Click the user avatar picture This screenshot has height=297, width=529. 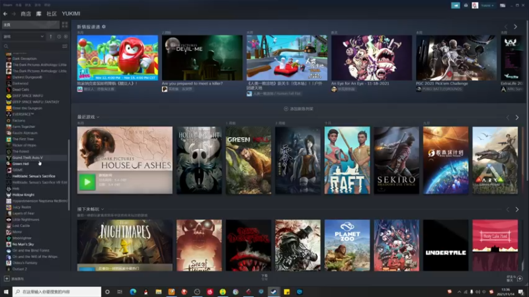pos(475,5)
